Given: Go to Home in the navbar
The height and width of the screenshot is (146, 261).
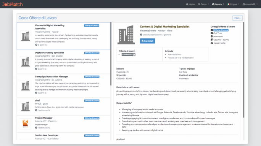Looking at the screenshot, I should coord(190,4).
